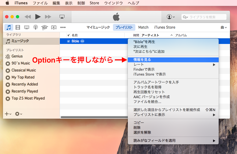
Task: Open the Podcasts library icon
Action: [x=36, y=27]
